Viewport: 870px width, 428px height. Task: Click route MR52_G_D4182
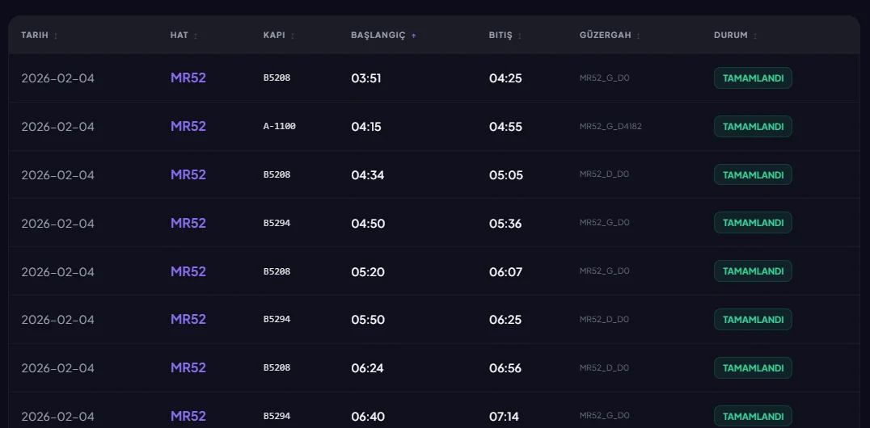610,127
